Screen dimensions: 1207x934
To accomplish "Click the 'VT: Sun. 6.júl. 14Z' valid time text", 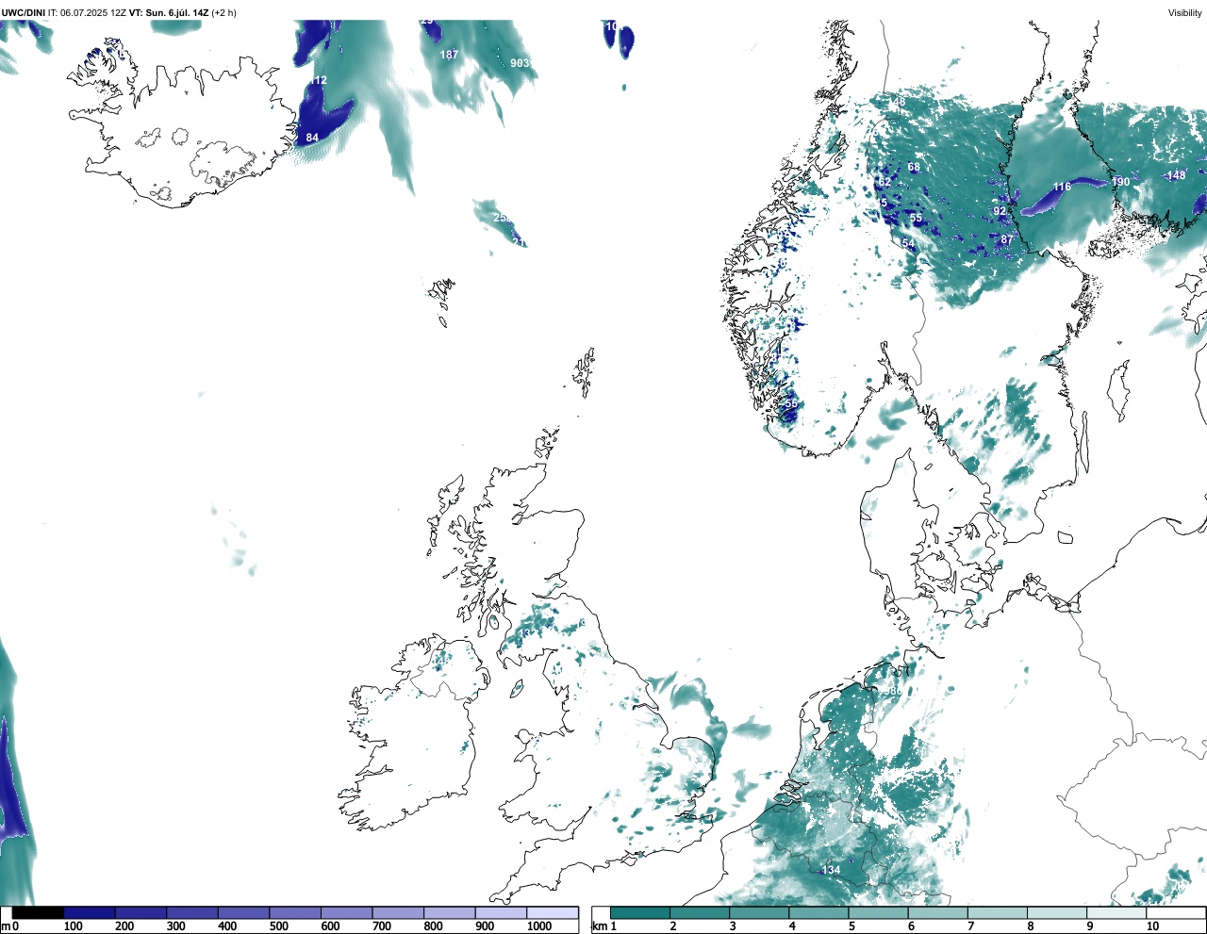I will [x=169, y=12].
